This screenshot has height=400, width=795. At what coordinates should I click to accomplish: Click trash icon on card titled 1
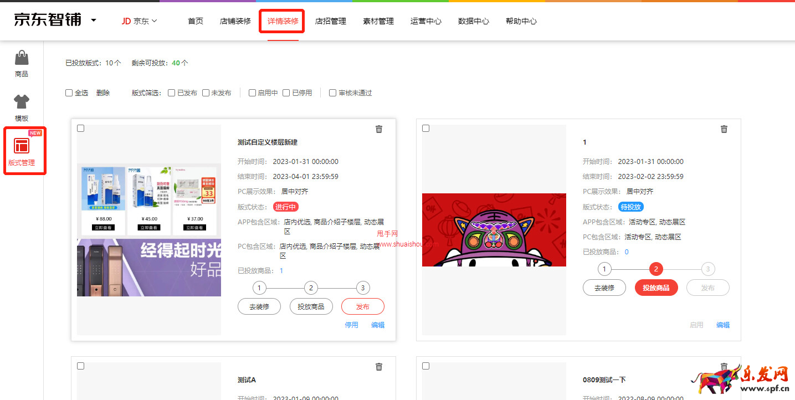click(724, 129)
